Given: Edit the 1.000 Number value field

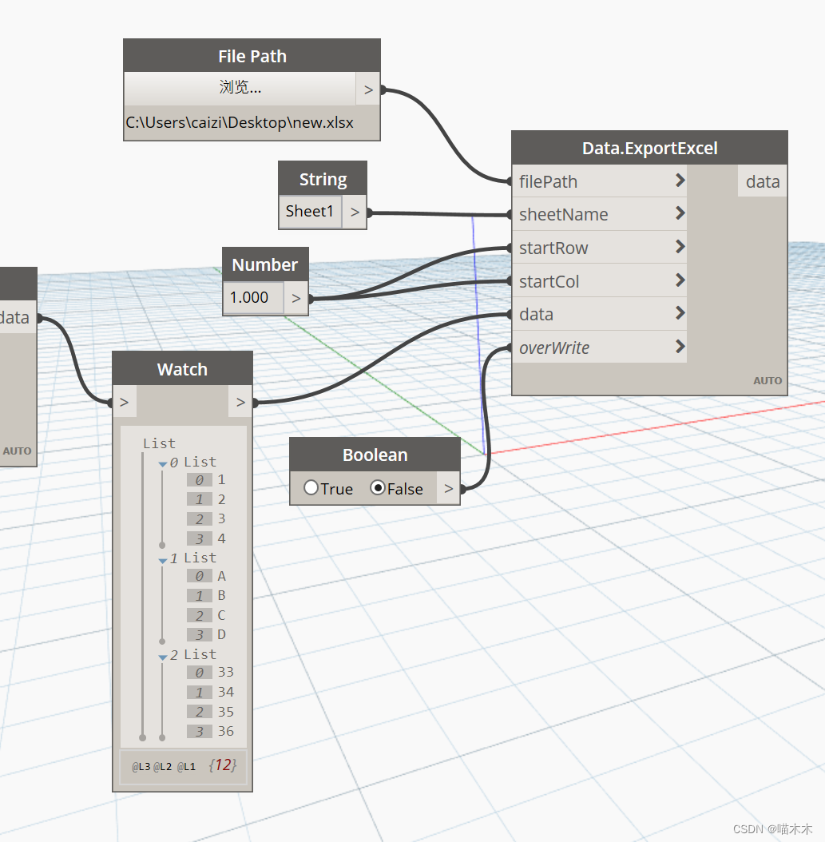Looking at the screenshot, I should coord(253,297).
